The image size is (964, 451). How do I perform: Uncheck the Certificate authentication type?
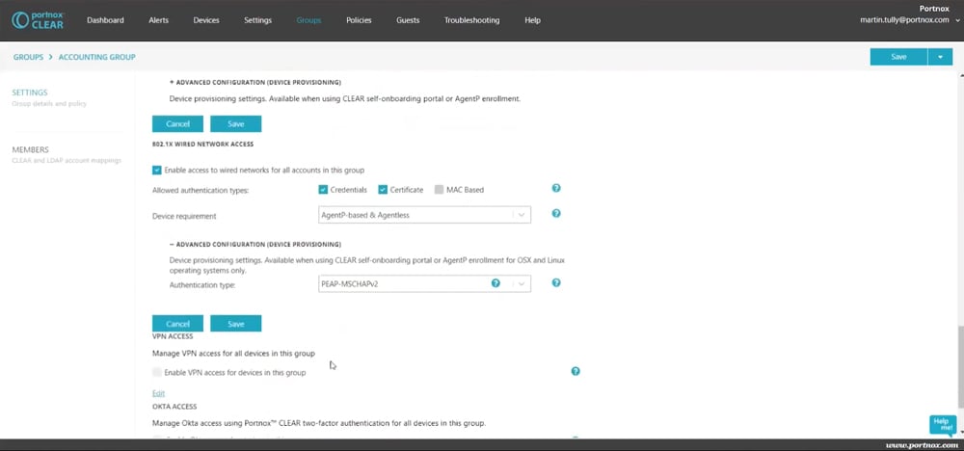coord(383,190)
